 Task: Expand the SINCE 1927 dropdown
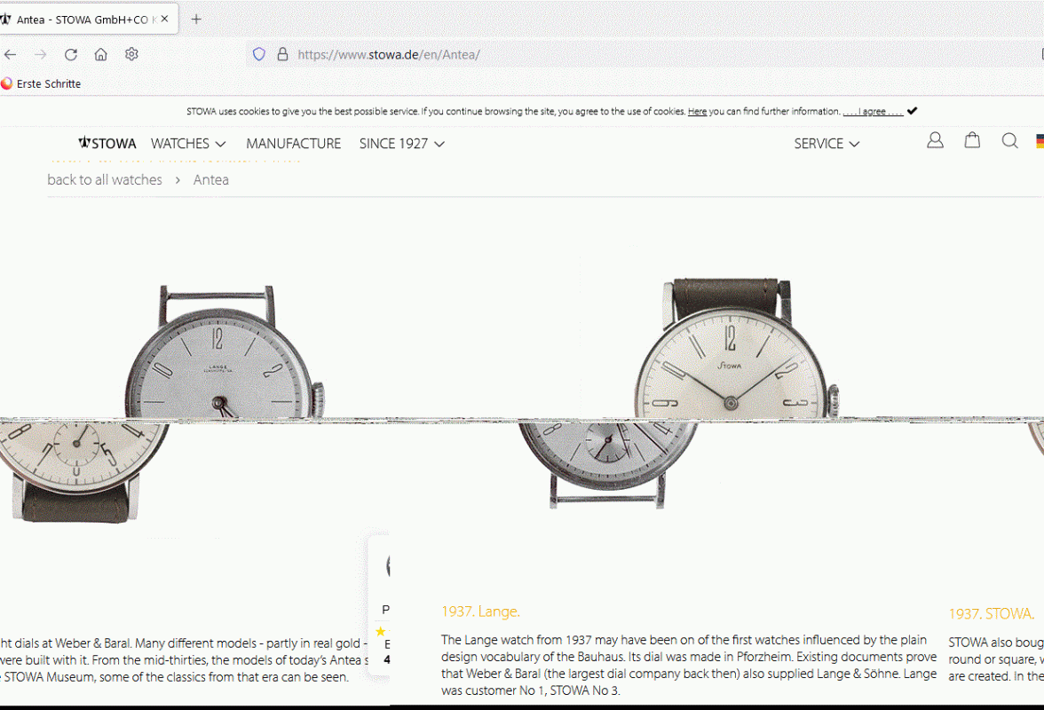(x=401, y=144)
